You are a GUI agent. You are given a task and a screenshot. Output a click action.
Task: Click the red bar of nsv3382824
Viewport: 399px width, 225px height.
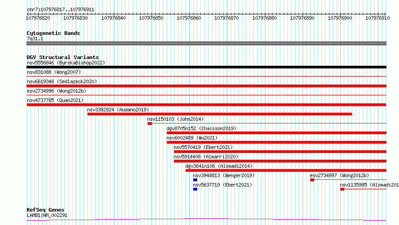point(220,114)
